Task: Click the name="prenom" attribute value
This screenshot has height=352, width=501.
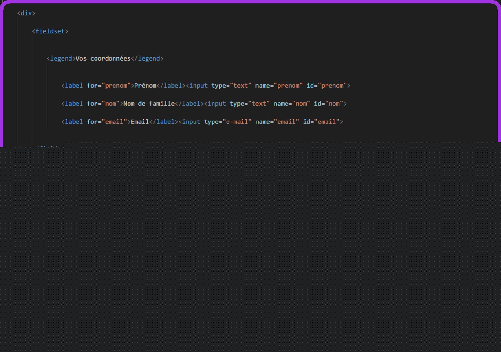Action: click(288, 86)
